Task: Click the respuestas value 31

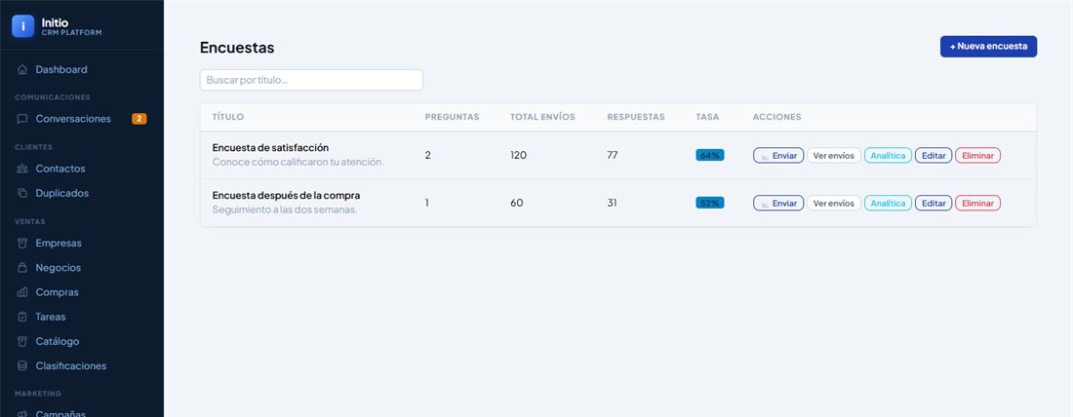Action: click(612, 203)
